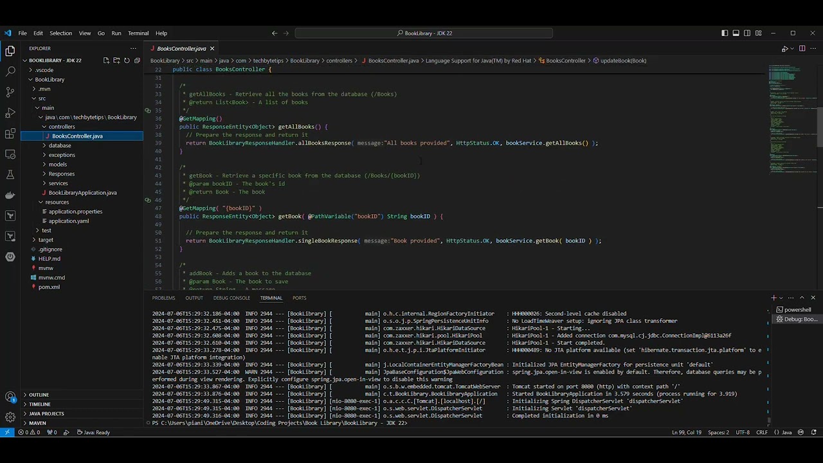
Task: Open the remote window indicator in status bar
Action: pyautogui.click(x=7, y=432)
